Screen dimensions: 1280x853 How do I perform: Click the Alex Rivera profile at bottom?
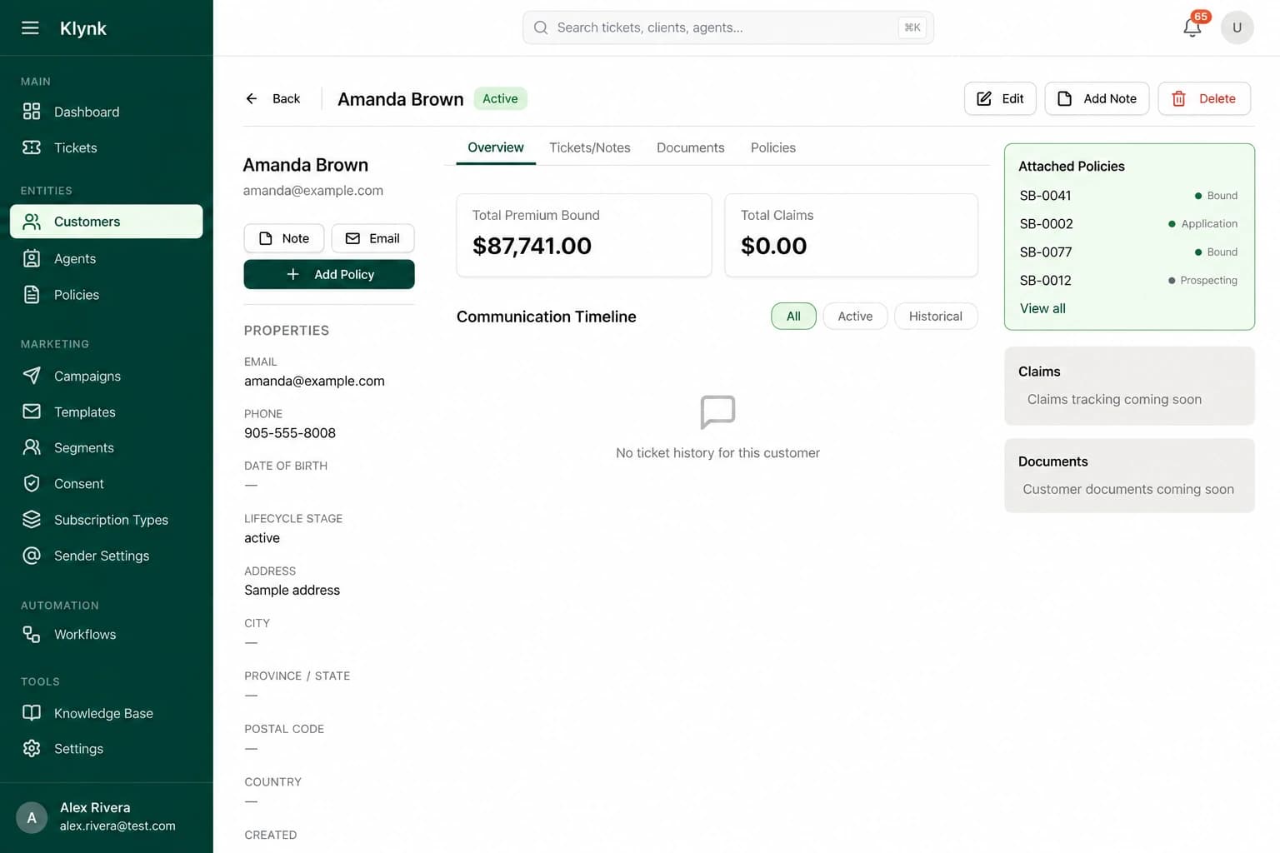(x=107, y=817)
